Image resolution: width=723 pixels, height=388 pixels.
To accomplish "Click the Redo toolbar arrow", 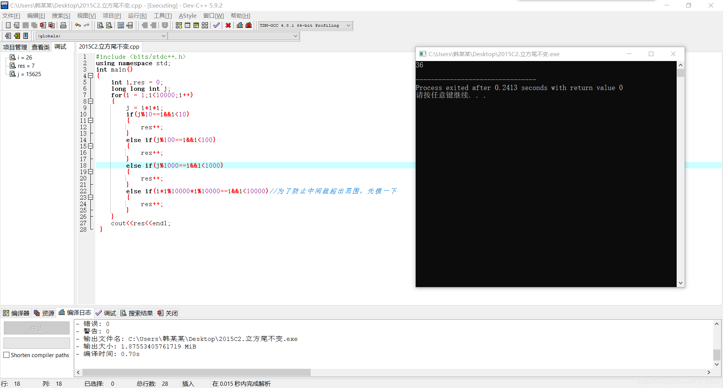I will click(87, 25).
